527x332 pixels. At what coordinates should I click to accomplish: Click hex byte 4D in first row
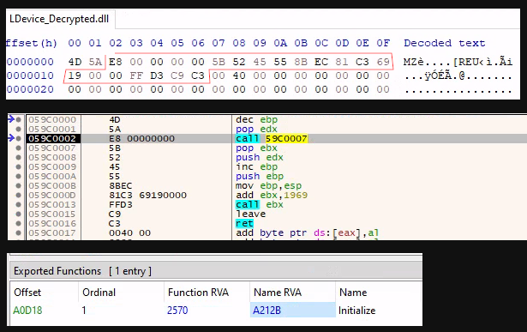(x=75, y=62)
